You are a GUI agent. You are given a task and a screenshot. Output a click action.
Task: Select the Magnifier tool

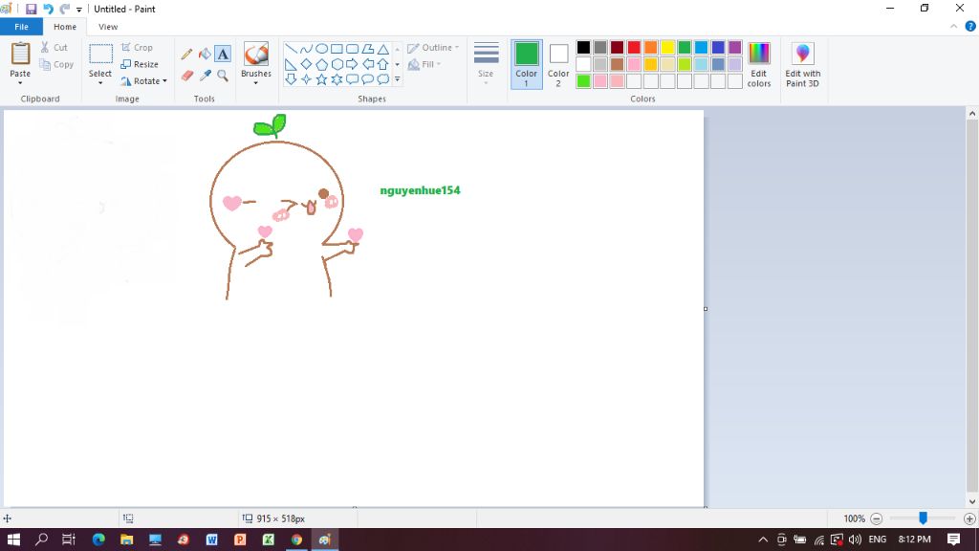(x=223, y=76)
